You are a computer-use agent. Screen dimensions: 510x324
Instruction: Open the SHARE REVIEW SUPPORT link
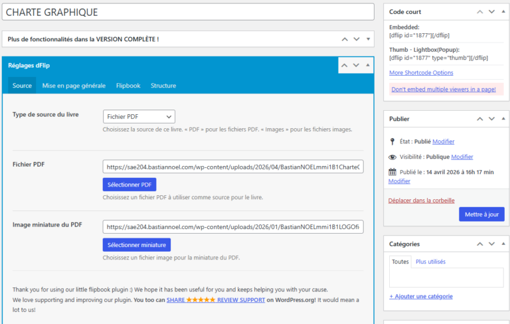coord(216,300)
